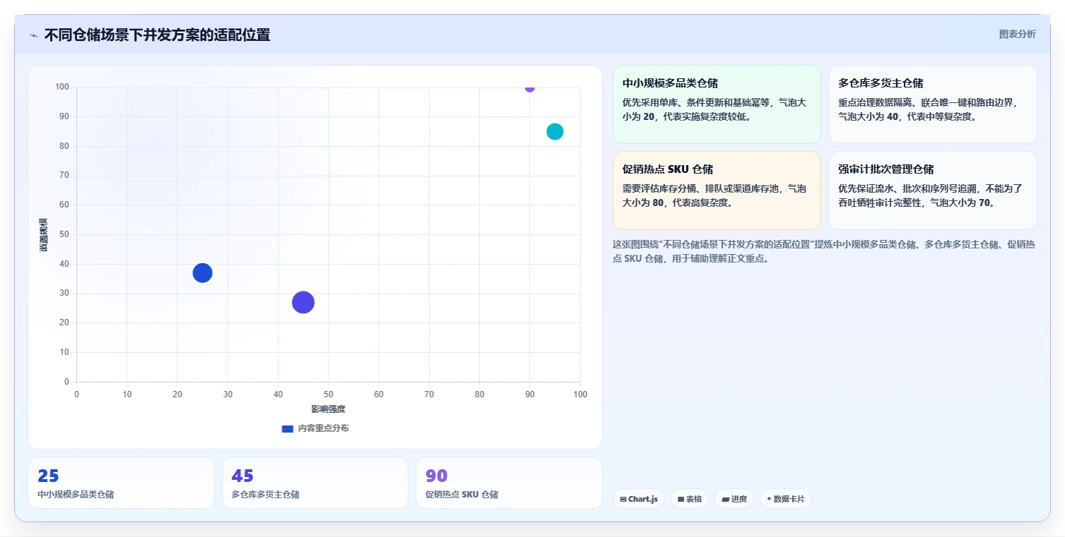Image resolution: width=1065 pixels, height=537 pixels.
Task: Select the cyan bubble at x 95
Action: click(555, 131)
